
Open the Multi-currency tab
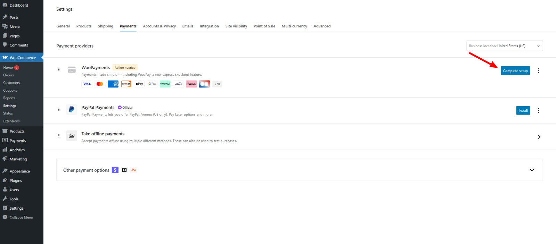tap(294, 26)
